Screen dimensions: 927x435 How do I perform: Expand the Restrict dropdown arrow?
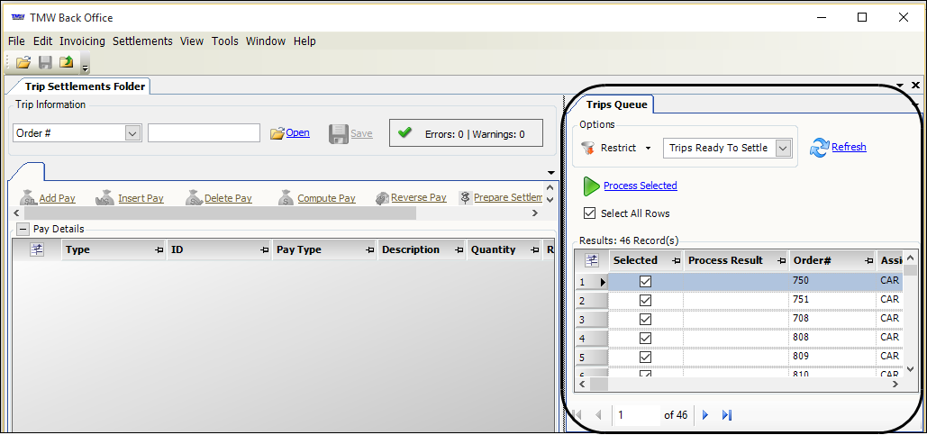click(x=648, y=149)
